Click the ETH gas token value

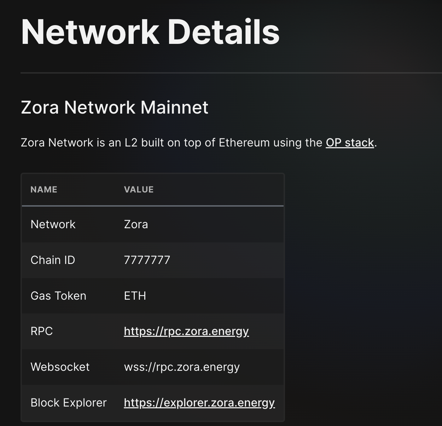tap(135, 296)
